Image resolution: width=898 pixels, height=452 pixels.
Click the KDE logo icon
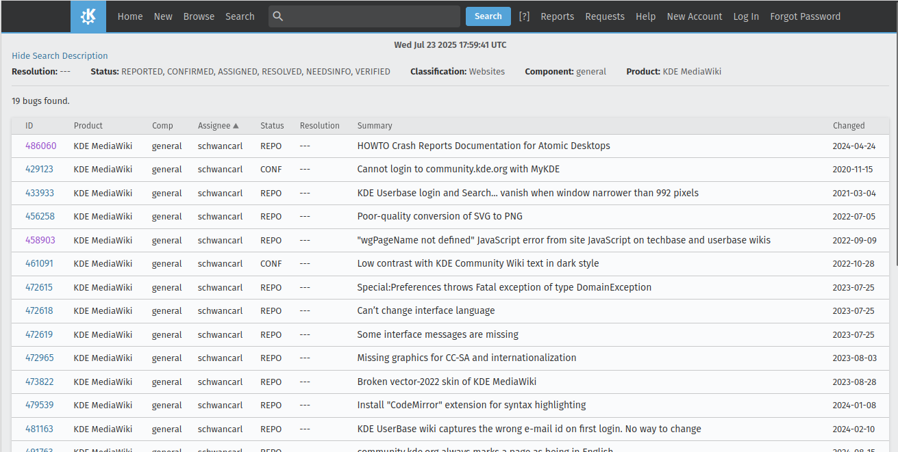(x=88, y=16)
